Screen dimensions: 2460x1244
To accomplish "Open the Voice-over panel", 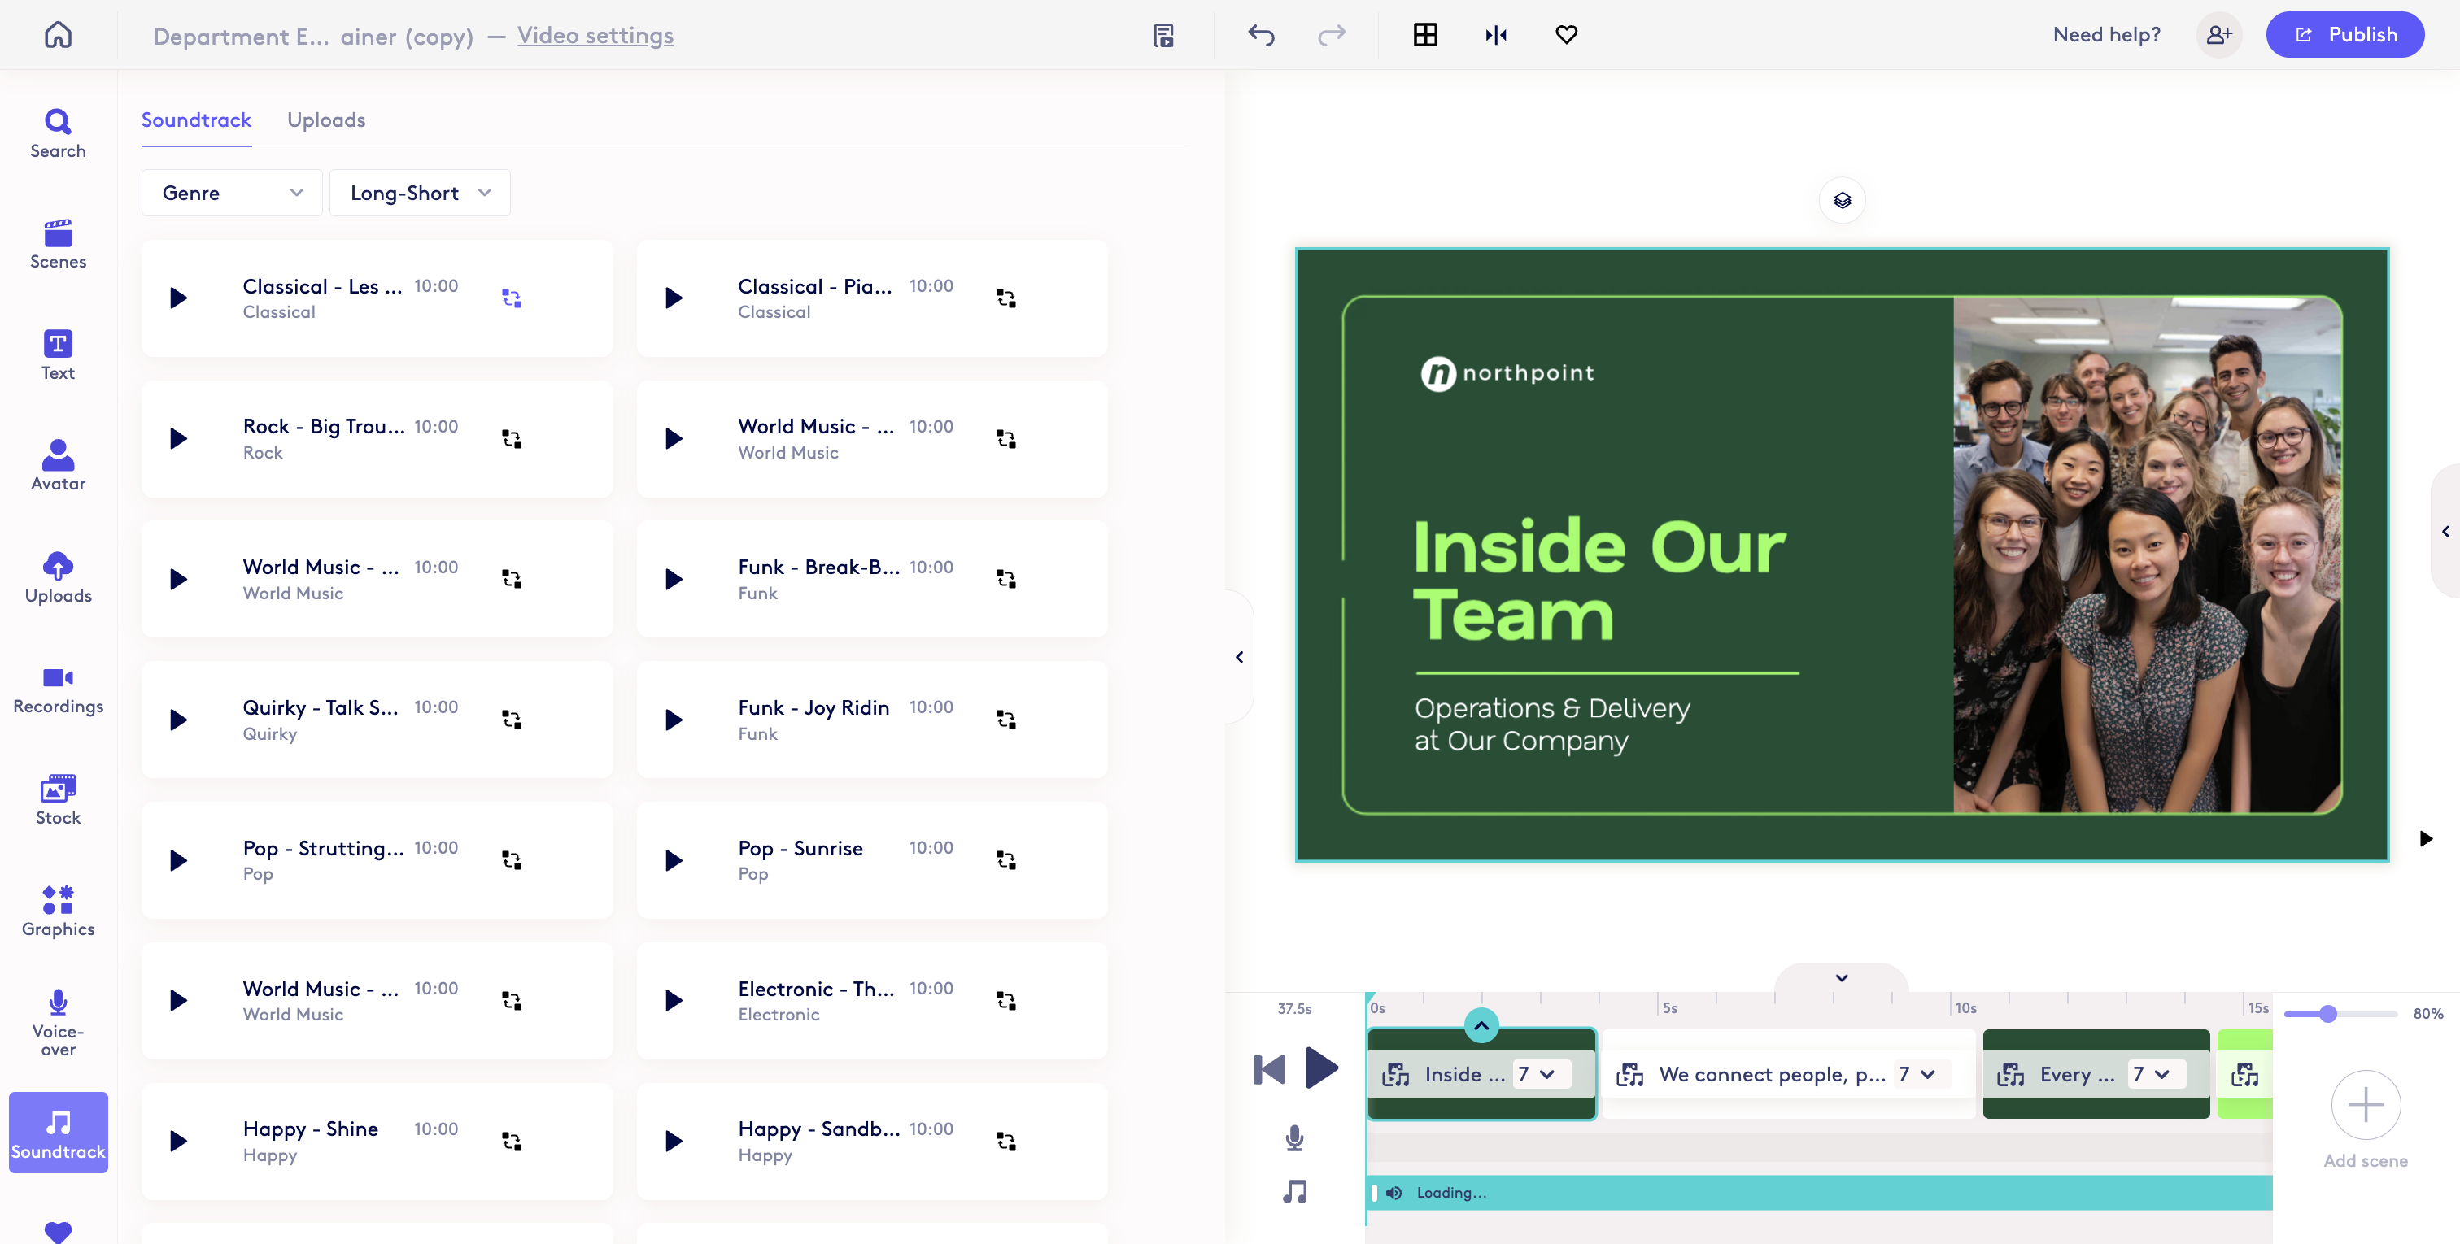I will [x=57, y=1021].
